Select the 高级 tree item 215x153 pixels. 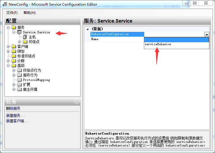pyautogui.click(x=21, y=65)
